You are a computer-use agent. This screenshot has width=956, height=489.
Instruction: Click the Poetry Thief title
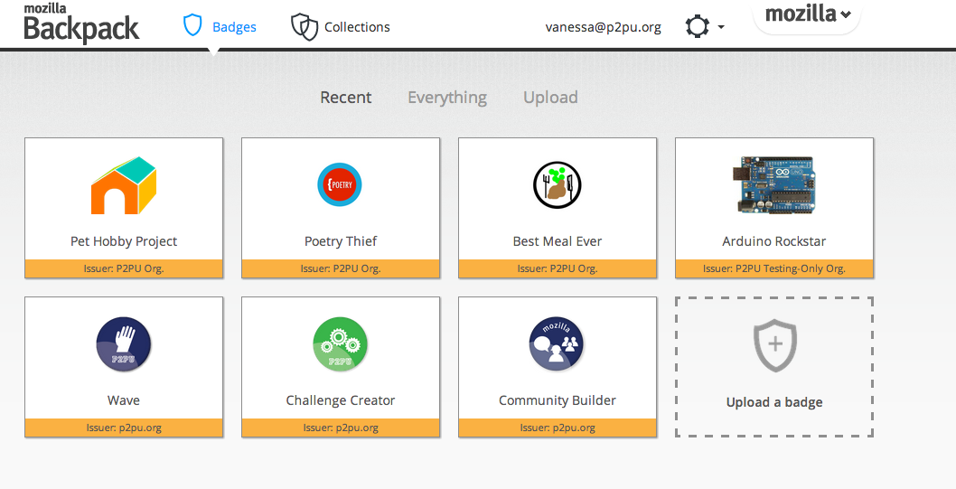341,241
